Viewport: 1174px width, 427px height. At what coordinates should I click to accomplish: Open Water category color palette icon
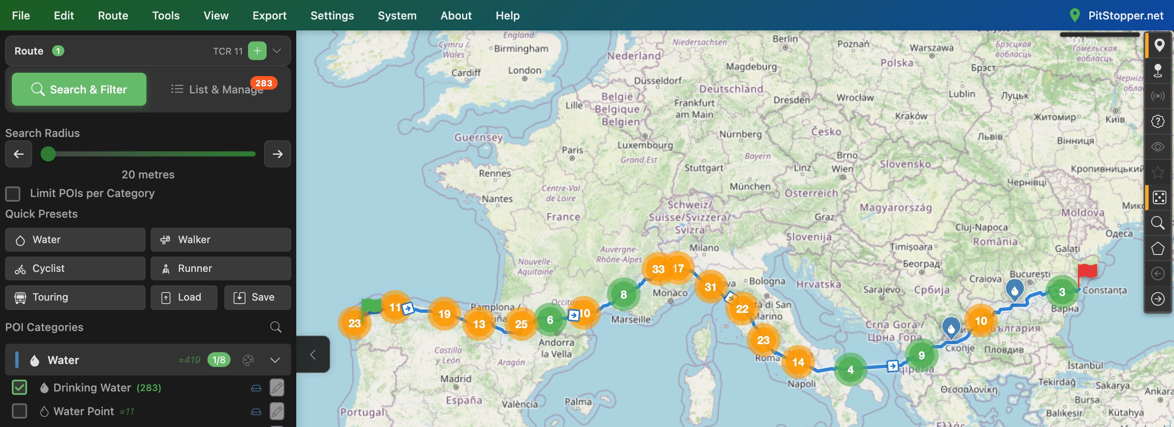(x=248, y=360)
